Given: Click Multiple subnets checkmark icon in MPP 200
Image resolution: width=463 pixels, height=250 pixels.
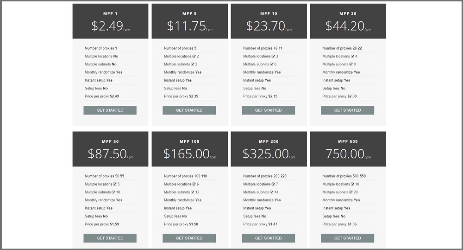Looking at the screenshot, I should pyautogui.click(x=272, y=192).
